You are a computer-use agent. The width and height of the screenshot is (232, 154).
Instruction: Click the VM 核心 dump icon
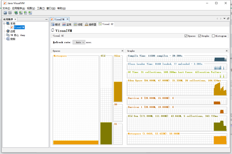click(8, 35)
